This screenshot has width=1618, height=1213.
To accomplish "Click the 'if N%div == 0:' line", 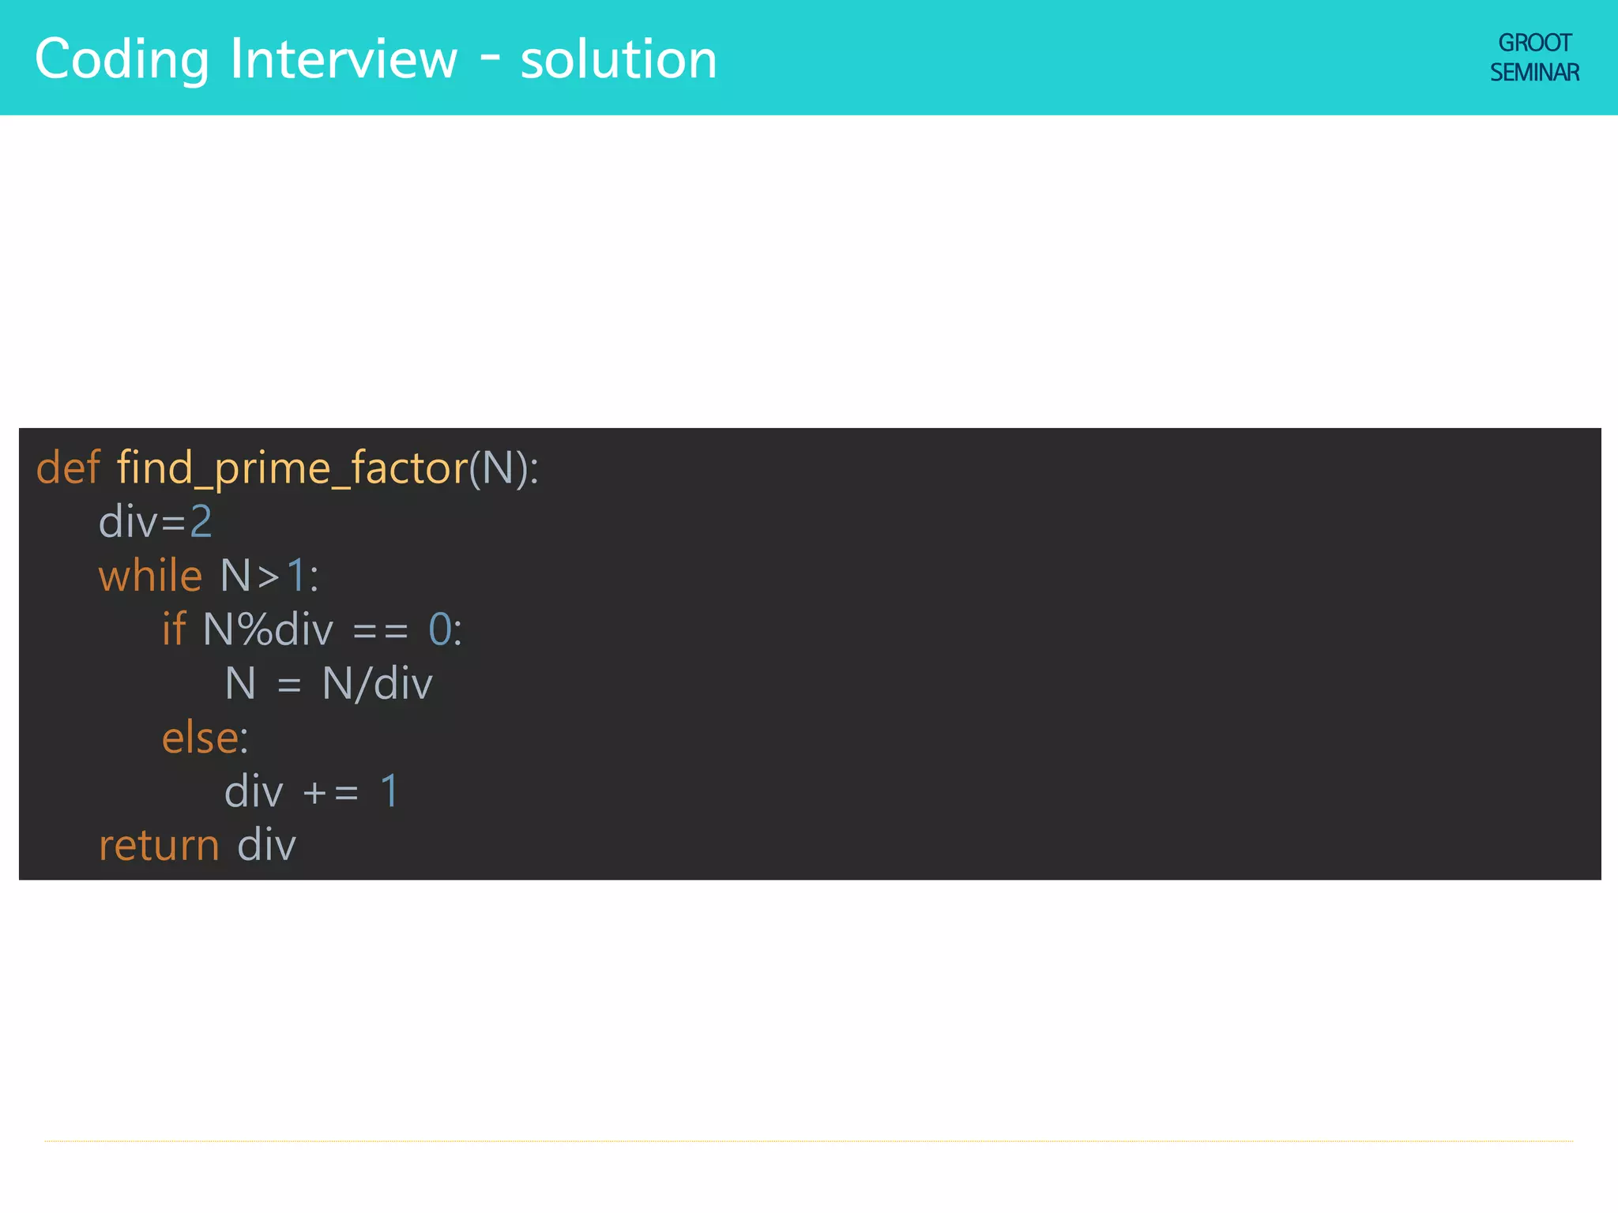I will [x=312, y=630].
